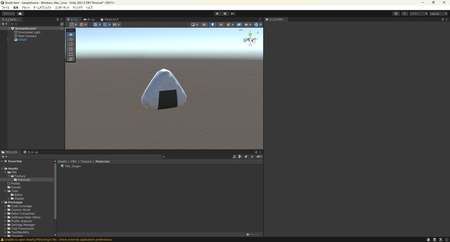Open the Inspector three-dot options menu
450x242 pixels.
446,19
